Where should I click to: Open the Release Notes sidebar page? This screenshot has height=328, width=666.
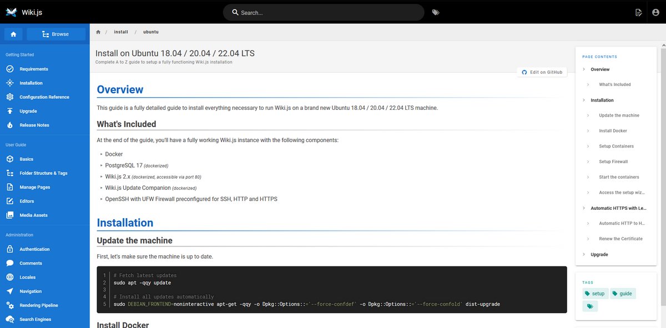(x=44, y=125)
